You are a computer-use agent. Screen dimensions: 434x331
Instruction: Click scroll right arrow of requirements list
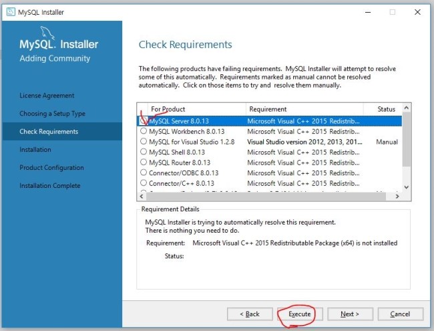coord(397,197)
